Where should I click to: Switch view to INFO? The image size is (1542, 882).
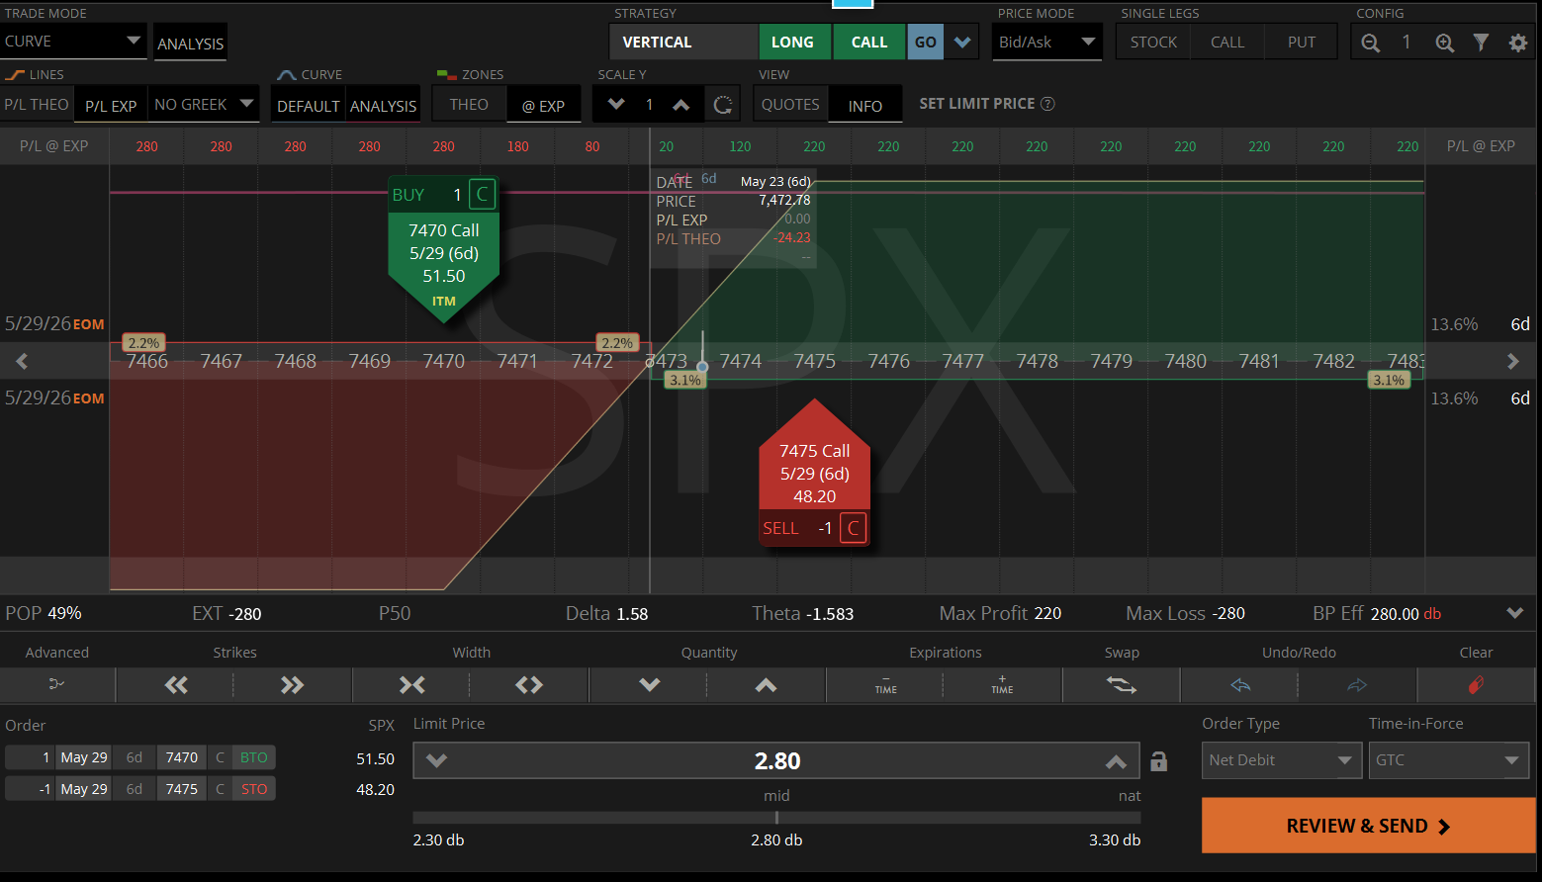click(865, 106)
